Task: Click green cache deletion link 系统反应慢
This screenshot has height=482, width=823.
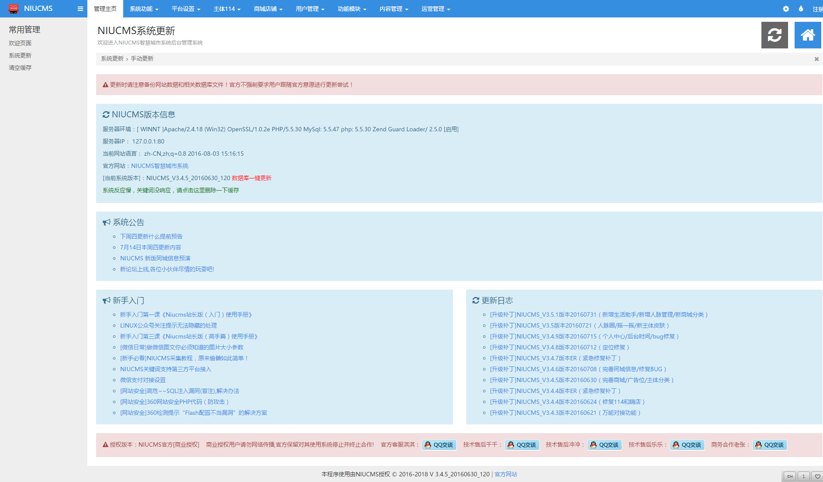Action: [171, 190]
